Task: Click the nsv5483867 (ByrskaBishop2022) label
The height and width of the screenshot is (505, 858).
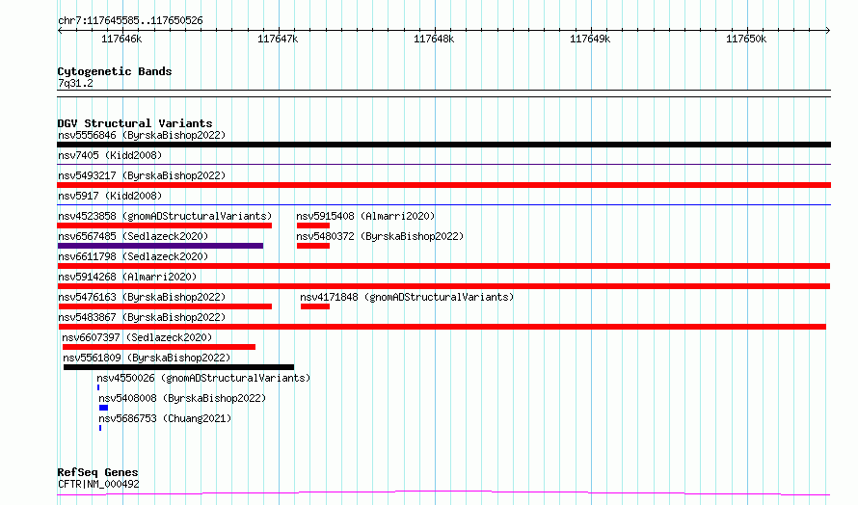Action: coord(142,317)
